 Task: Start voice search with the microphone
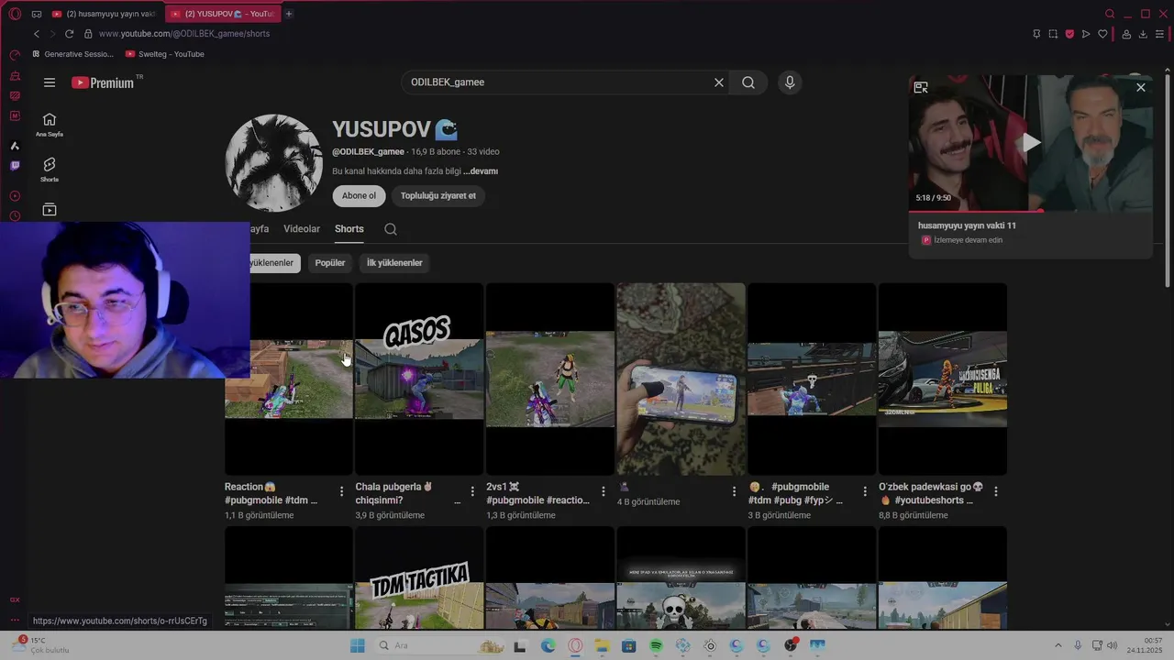click(x=790, y=82)
